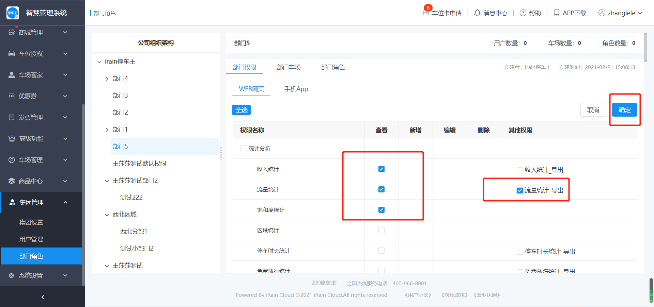
Task: Click the 全选 button
Action: [x=242, y=110]
